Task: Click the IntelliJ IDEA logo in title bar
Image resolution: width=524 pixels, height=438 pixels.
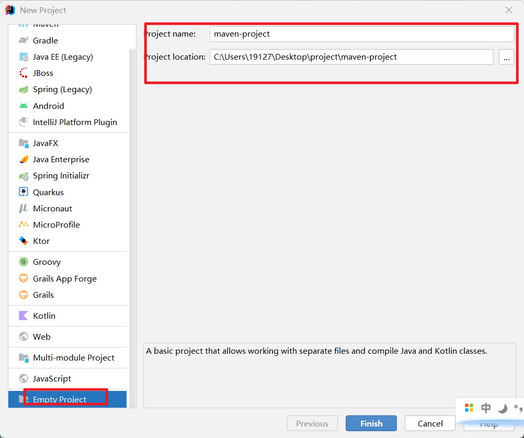Action: click(x=10, y=10)
